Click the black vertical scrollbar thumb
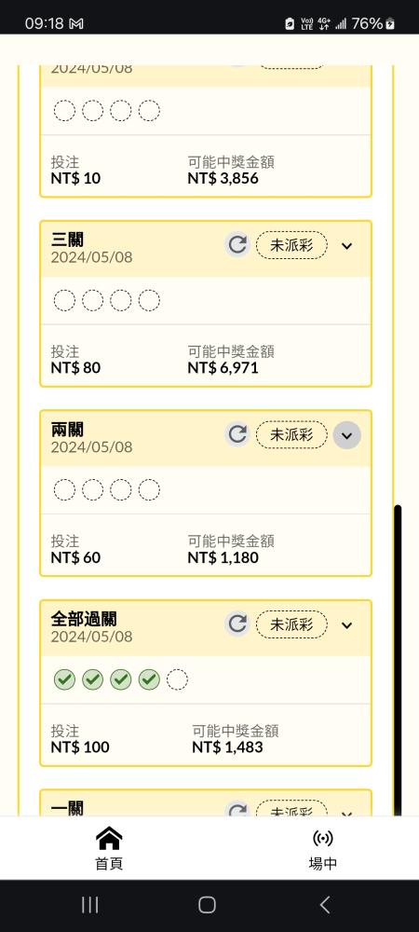This screenshot has width=419, height=932. pos(398,660)
